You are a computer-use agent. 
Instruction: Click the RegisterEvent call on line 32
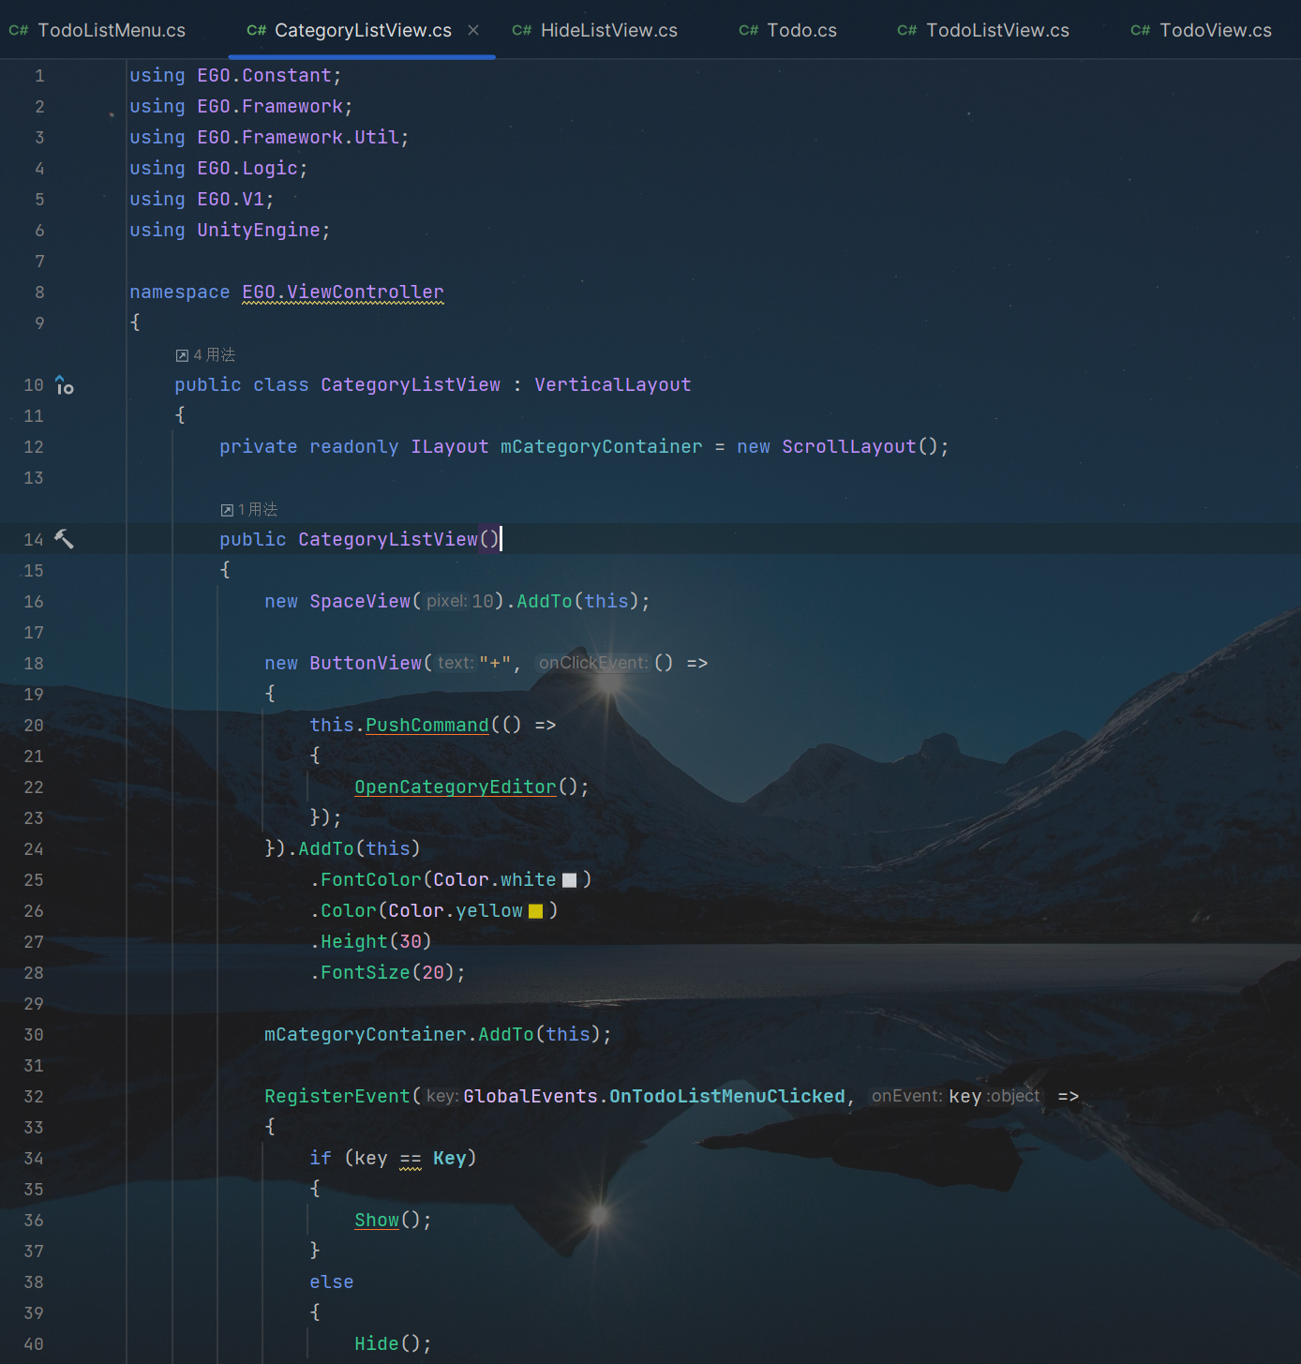click(x=337, y=1096)
